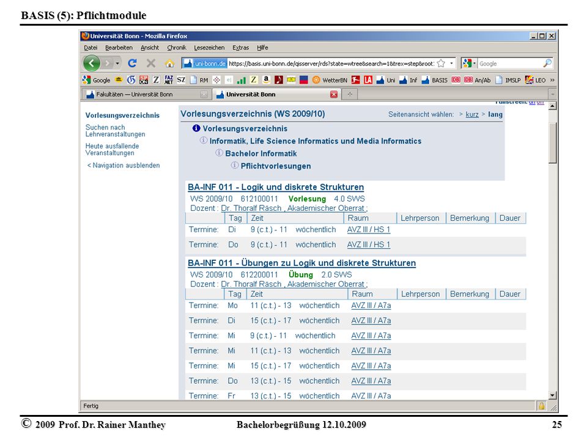The height and width of the screenshot is (440, 587).
Task: Open the Extras menu
Action: click(x=240, y=48)
